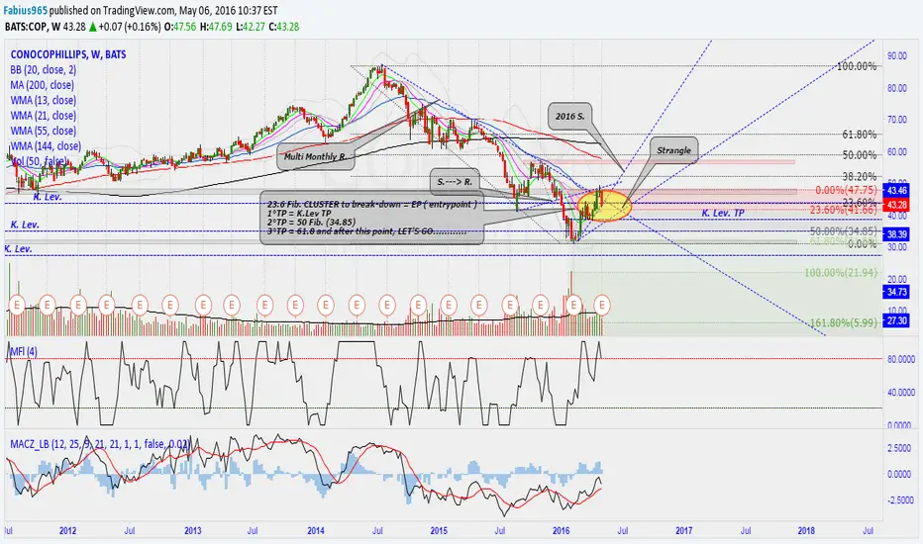The height and width of the screenshot is (544, 923).
Task: Select the MACZ_LB indicator label
Action: pos(100,444)
